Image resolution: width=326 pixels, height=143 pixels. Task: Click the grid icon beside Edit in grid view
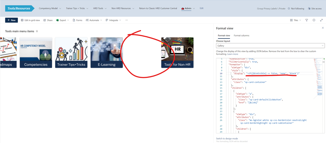tap(22, 20)
